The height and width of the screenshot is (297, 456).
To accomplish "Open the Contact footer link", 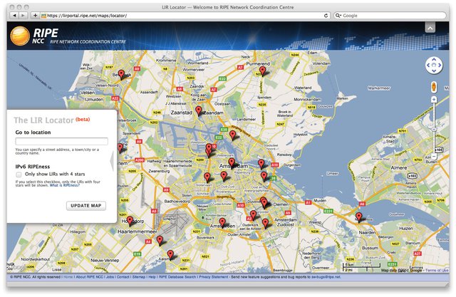I will coord(123,277).
